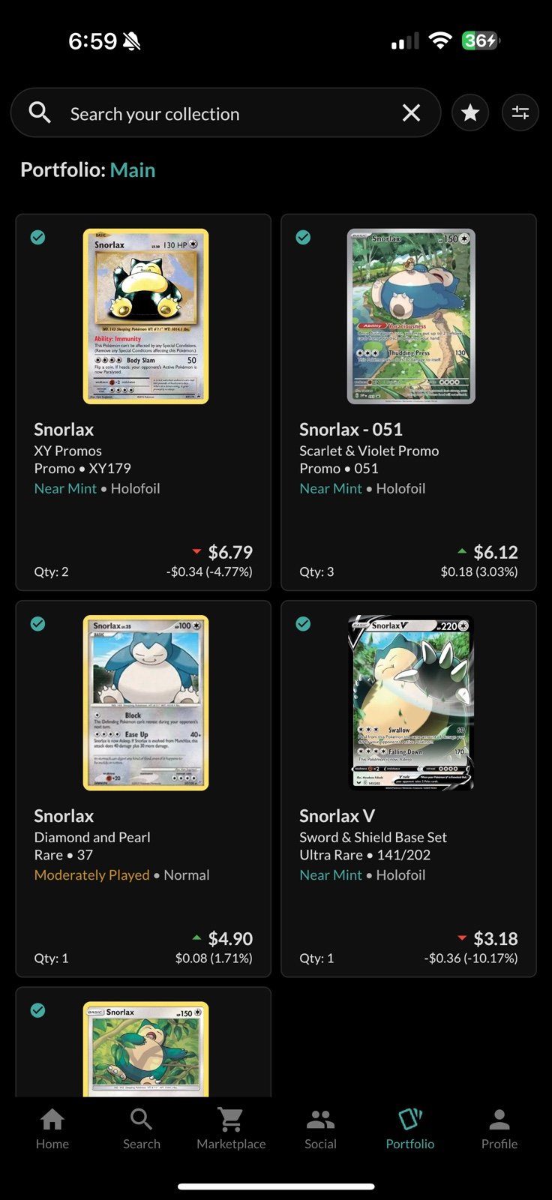Viewport: 552px width, 1200px height.
Task: Open the Snorlax V card image
Action: [411, 703]
